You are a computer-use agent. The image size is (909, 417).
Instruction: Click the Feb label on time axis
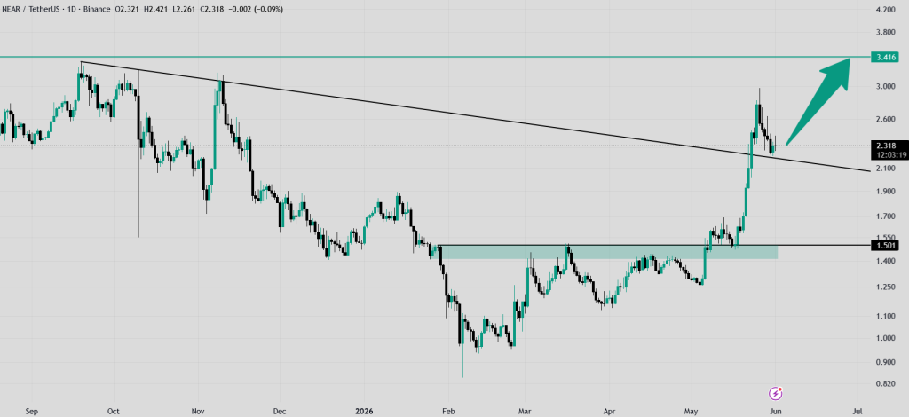(x=447, y=411)
